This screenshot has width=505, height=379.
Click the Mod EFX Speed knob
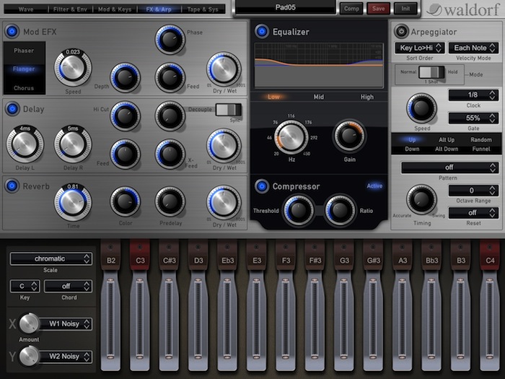[72, 69]
